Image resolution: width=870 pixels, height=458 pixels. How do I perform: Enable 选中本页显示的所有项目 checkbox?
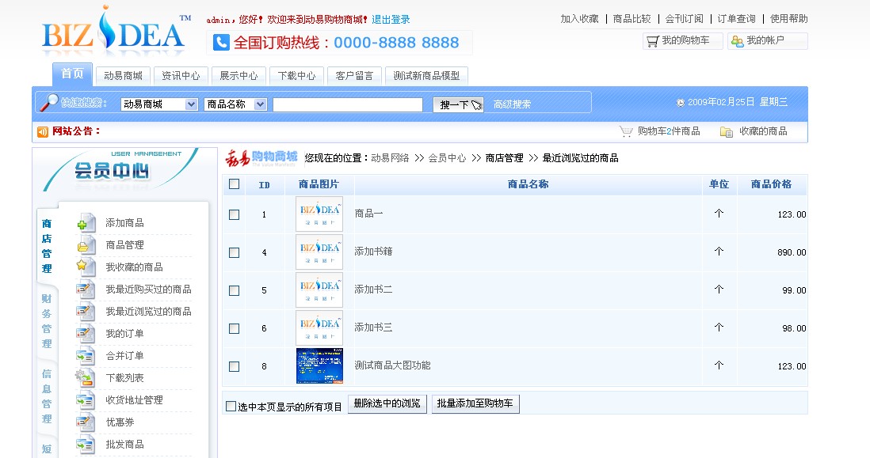coord(231,407)
